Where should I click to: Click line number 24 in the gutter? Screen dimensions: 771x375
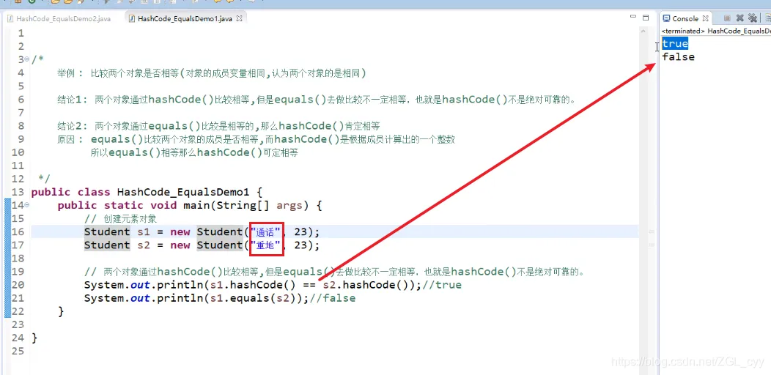tap(18, 338)
